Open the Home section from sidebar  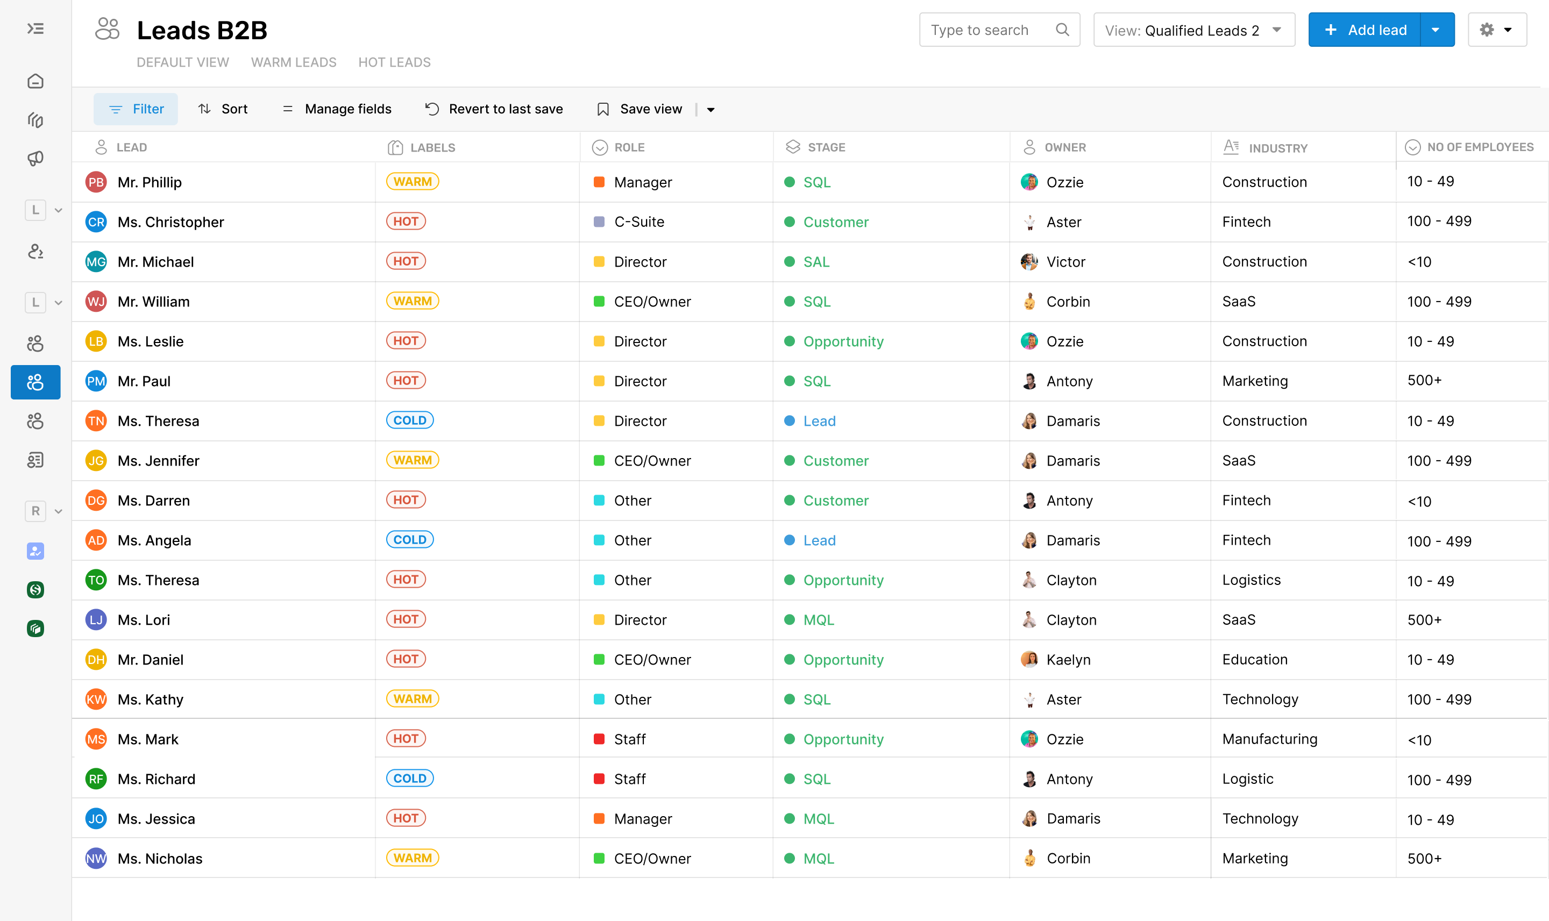point(35,81)
